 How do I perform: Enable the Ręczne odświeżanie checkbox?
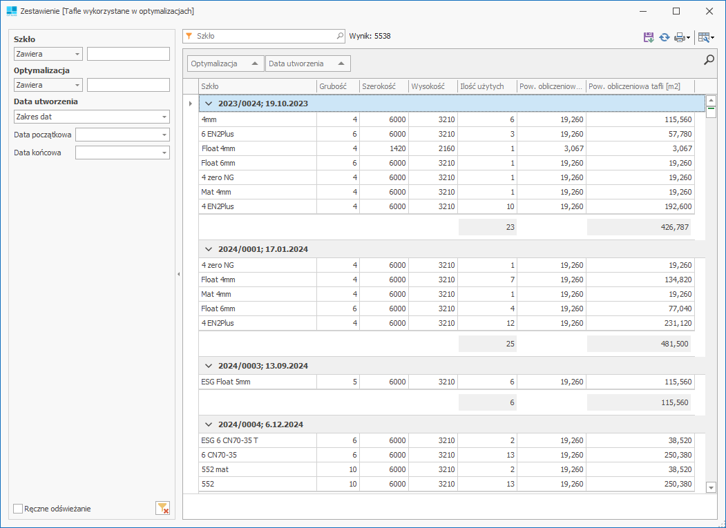point(18,509)
